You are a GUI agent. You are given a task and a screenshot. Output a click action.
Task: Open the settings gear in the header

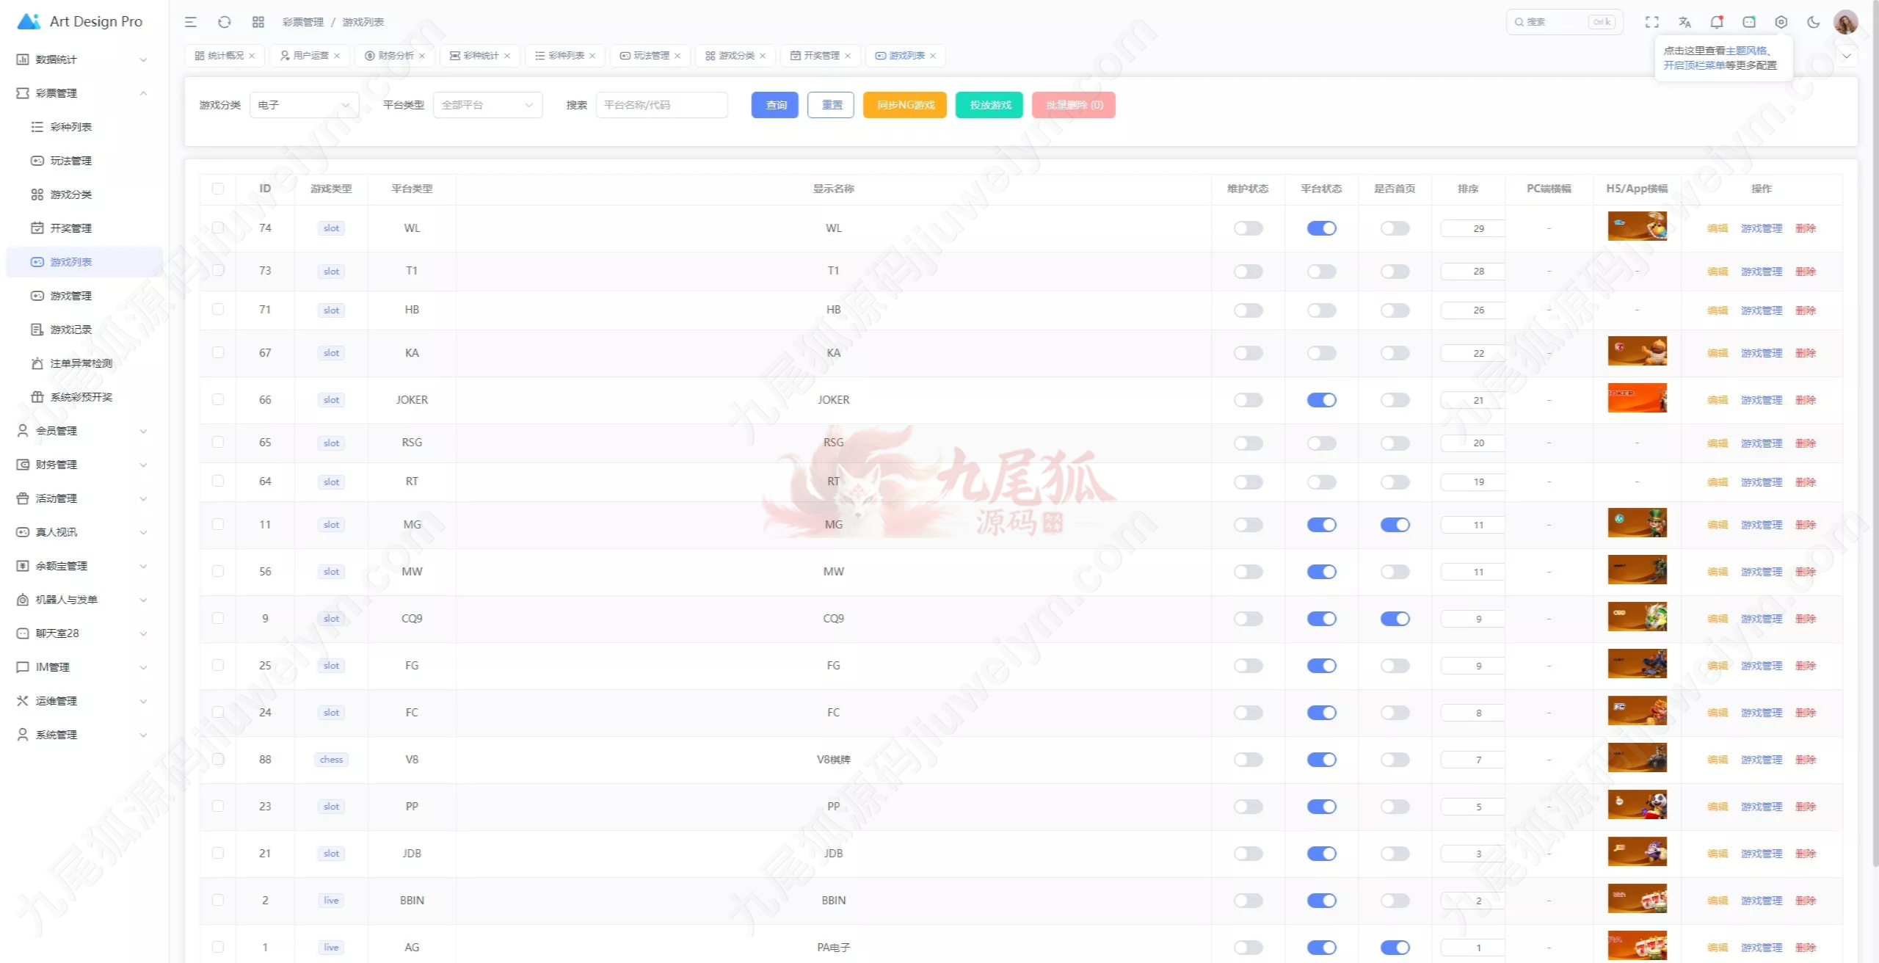(x=1781, y=22)
